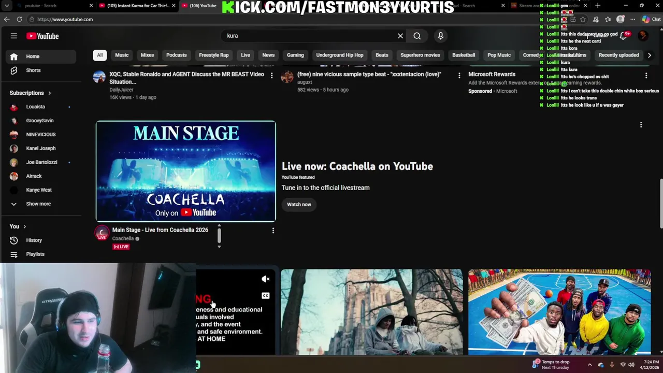663x373 pixels.
Task: Switch to youtube - Search browser tab
Action: 54,6
